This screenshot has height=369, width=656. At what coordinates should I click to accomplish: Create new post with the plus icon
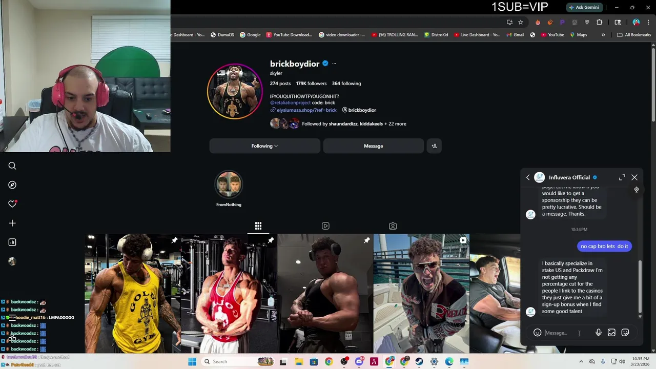click(x=12, y=223)
